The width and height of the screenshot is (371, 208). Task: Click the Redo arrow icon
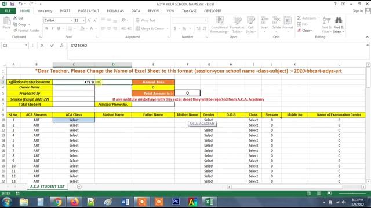coord(31,4)
